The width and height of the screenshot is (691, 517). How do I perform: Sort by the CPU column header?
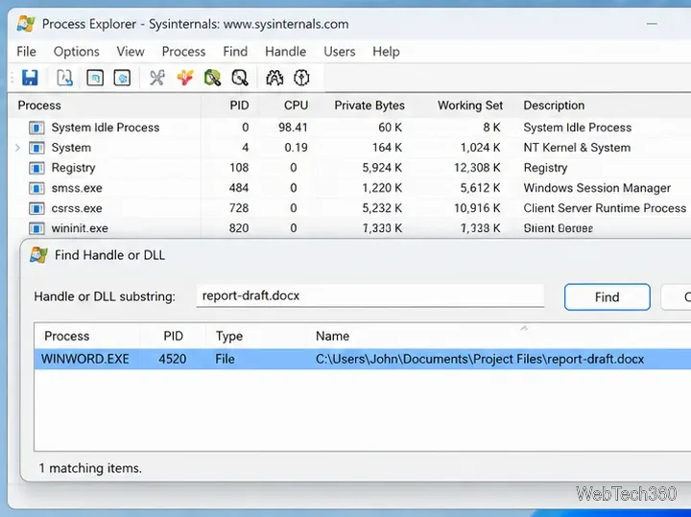[x=296, y=106]
